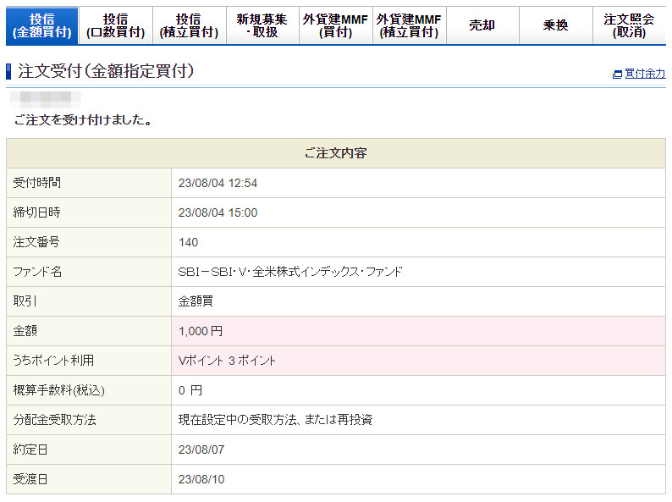672x502 pixels.
Task: Switch to the 投信(口数買付) tab
Action: coord(115,25)
